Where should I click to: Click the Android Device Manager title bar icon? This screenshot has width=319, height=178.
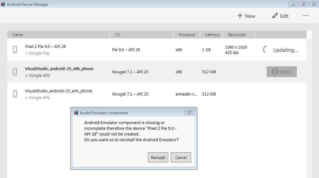pos(3,4)
